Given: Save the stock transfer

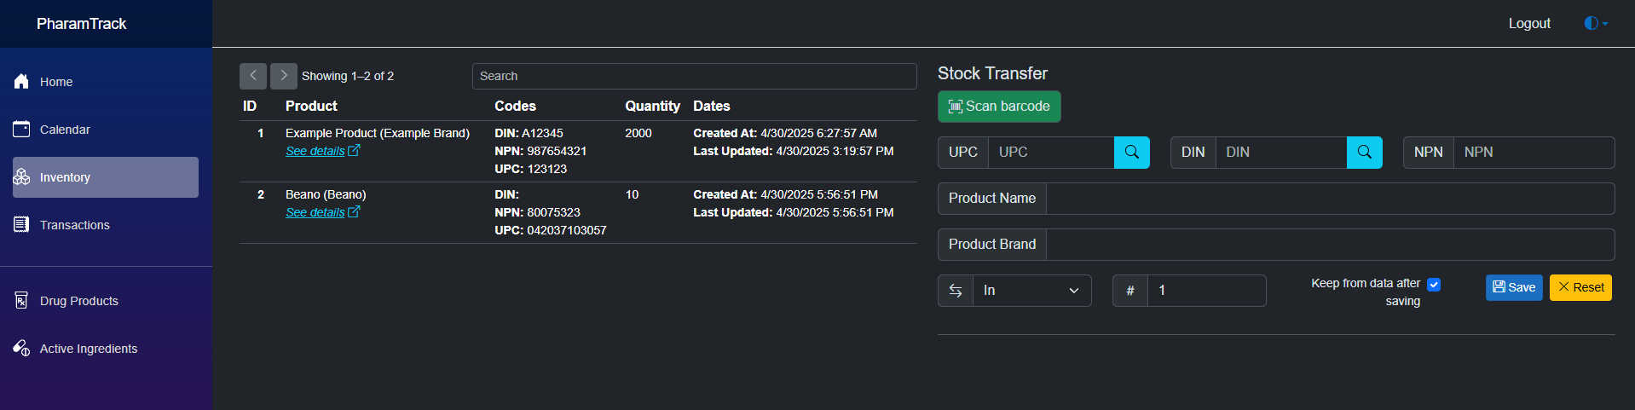Looking at the screenshot, I should (x=1514, y=287).
